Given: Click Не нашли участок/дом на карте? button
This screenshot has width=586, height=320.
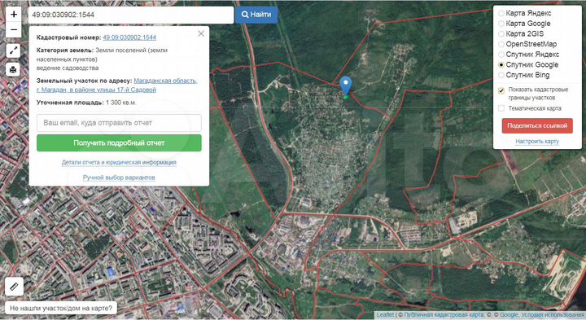Looking at the screenshot, I should (61, 309).
